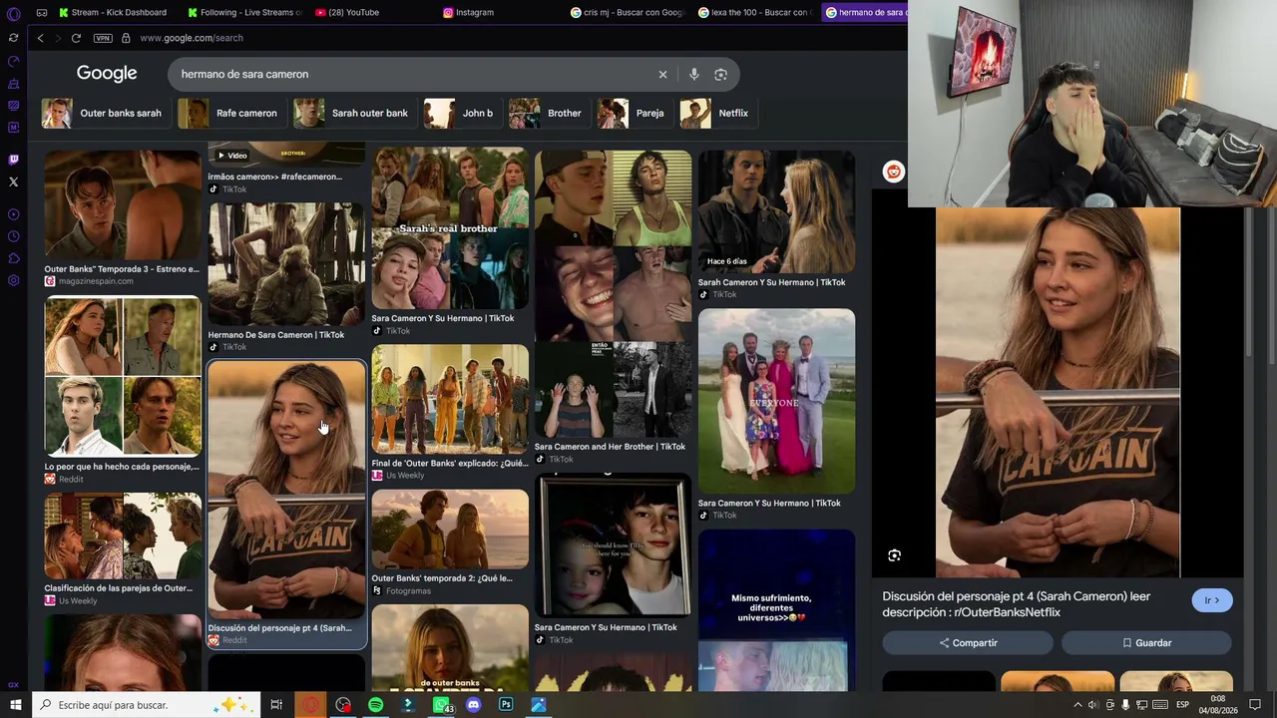The height and width of the screenshot is (718, 1277).
Task: Switch to the lexa the 100 tab
Action: (x=755, y=13)
